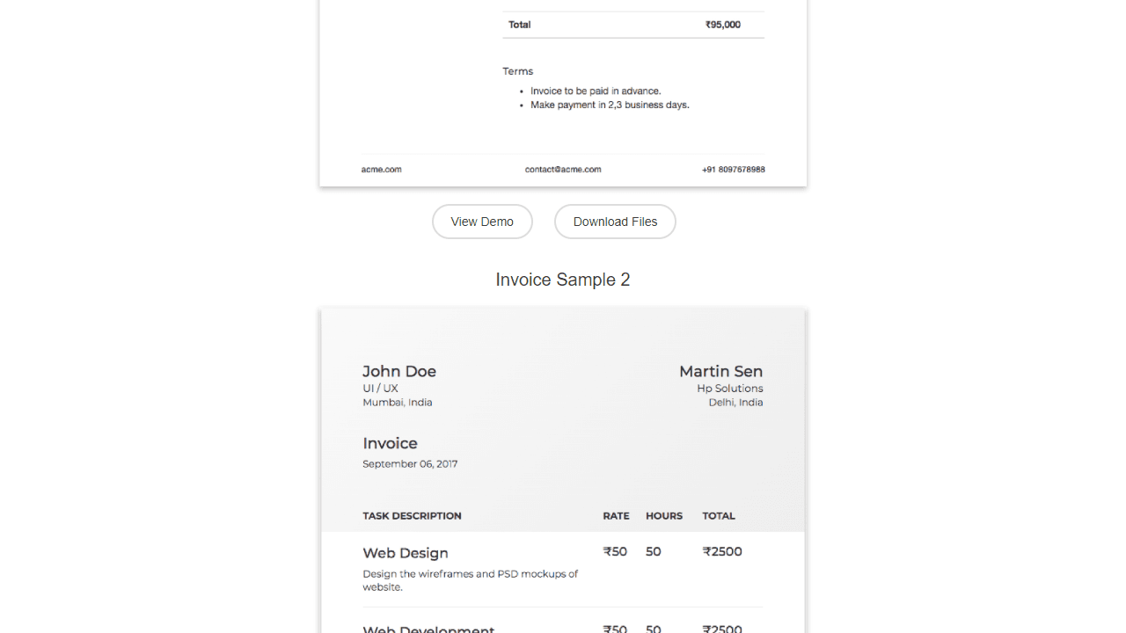Select Delhi, India text
Screen dimensions: 1126x633
point(736,402)
